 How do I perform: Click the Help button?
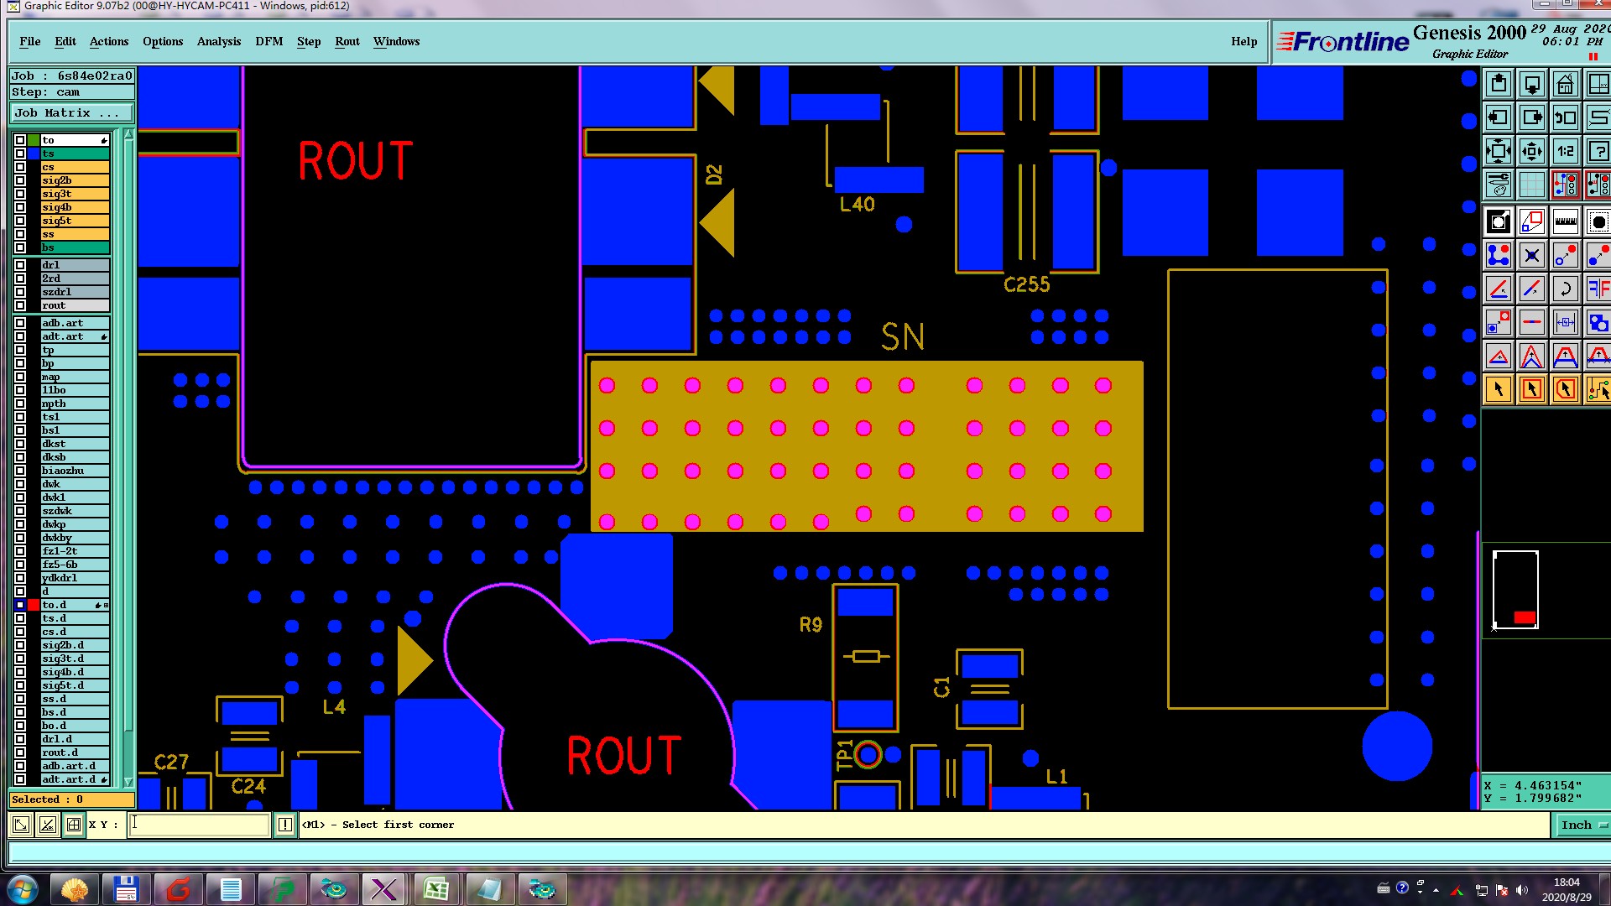(1243, 41)
